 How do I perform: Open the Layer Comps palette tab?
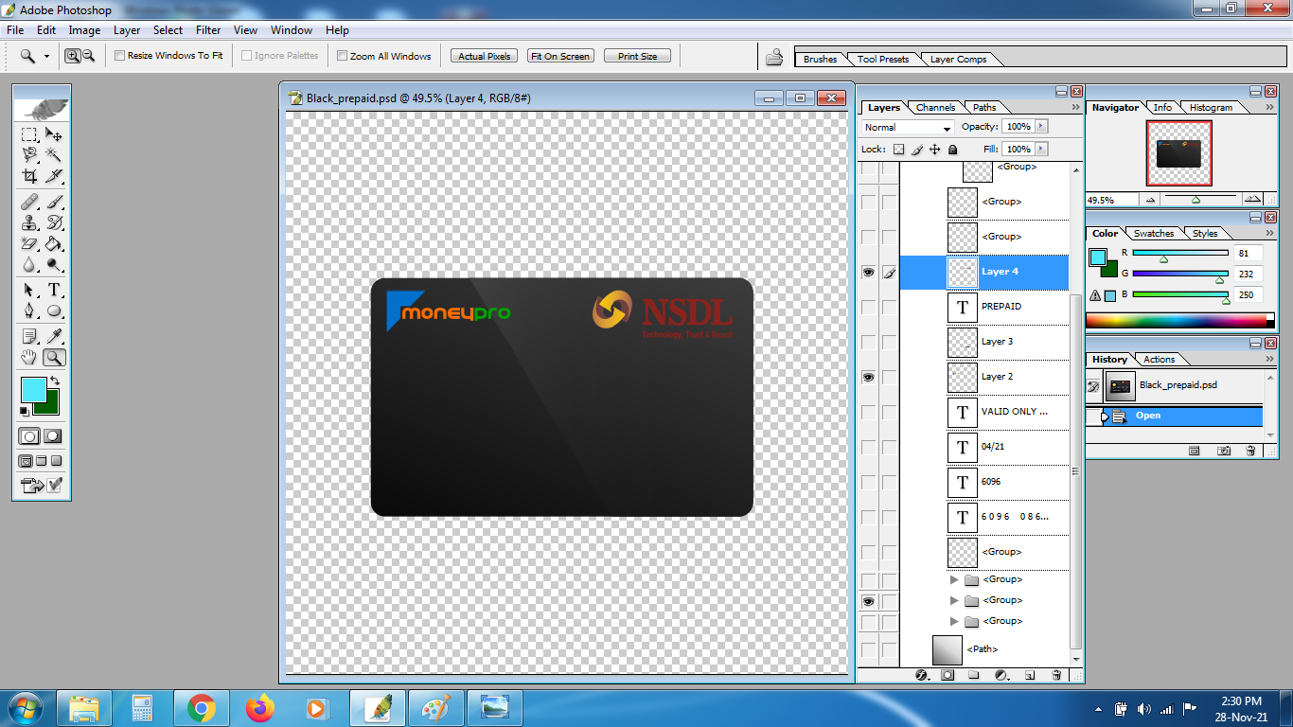(958, 59)
